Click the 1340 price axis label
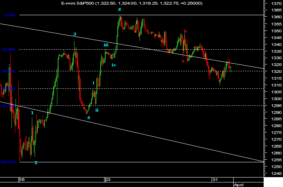 coord(276,44)
